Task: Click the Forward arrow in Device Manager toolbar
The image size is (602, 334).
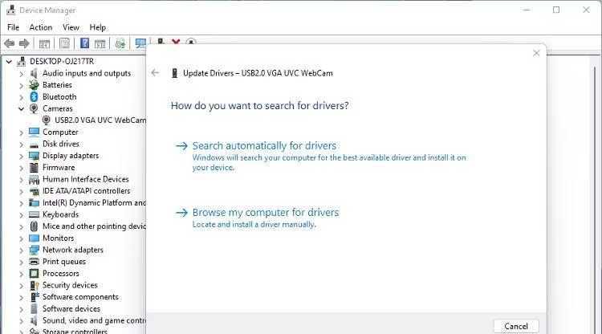Action: 24,43
